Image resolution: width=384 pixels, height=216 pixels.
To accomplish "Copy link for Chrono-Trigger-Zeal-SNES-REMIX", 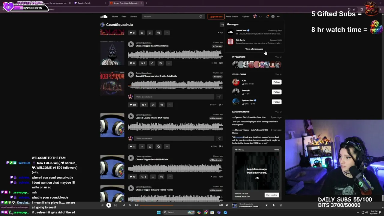I will [161, 177].
